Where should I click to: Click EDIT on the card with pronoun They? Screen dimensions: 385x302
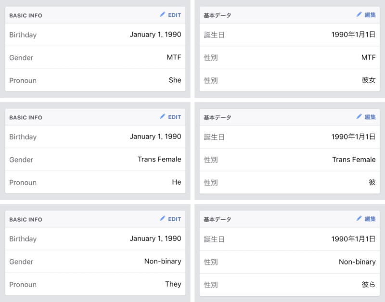(174, 219)
